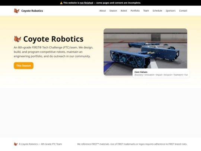
Task: Open the Sponsors nav link
Action: pyautogui.click(x=170, y=11)
